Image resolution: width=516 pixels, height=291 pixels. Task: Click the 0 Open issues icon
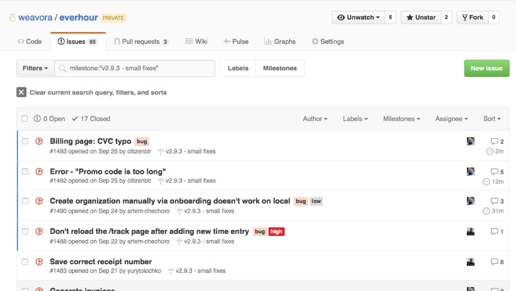coord(37,119)
